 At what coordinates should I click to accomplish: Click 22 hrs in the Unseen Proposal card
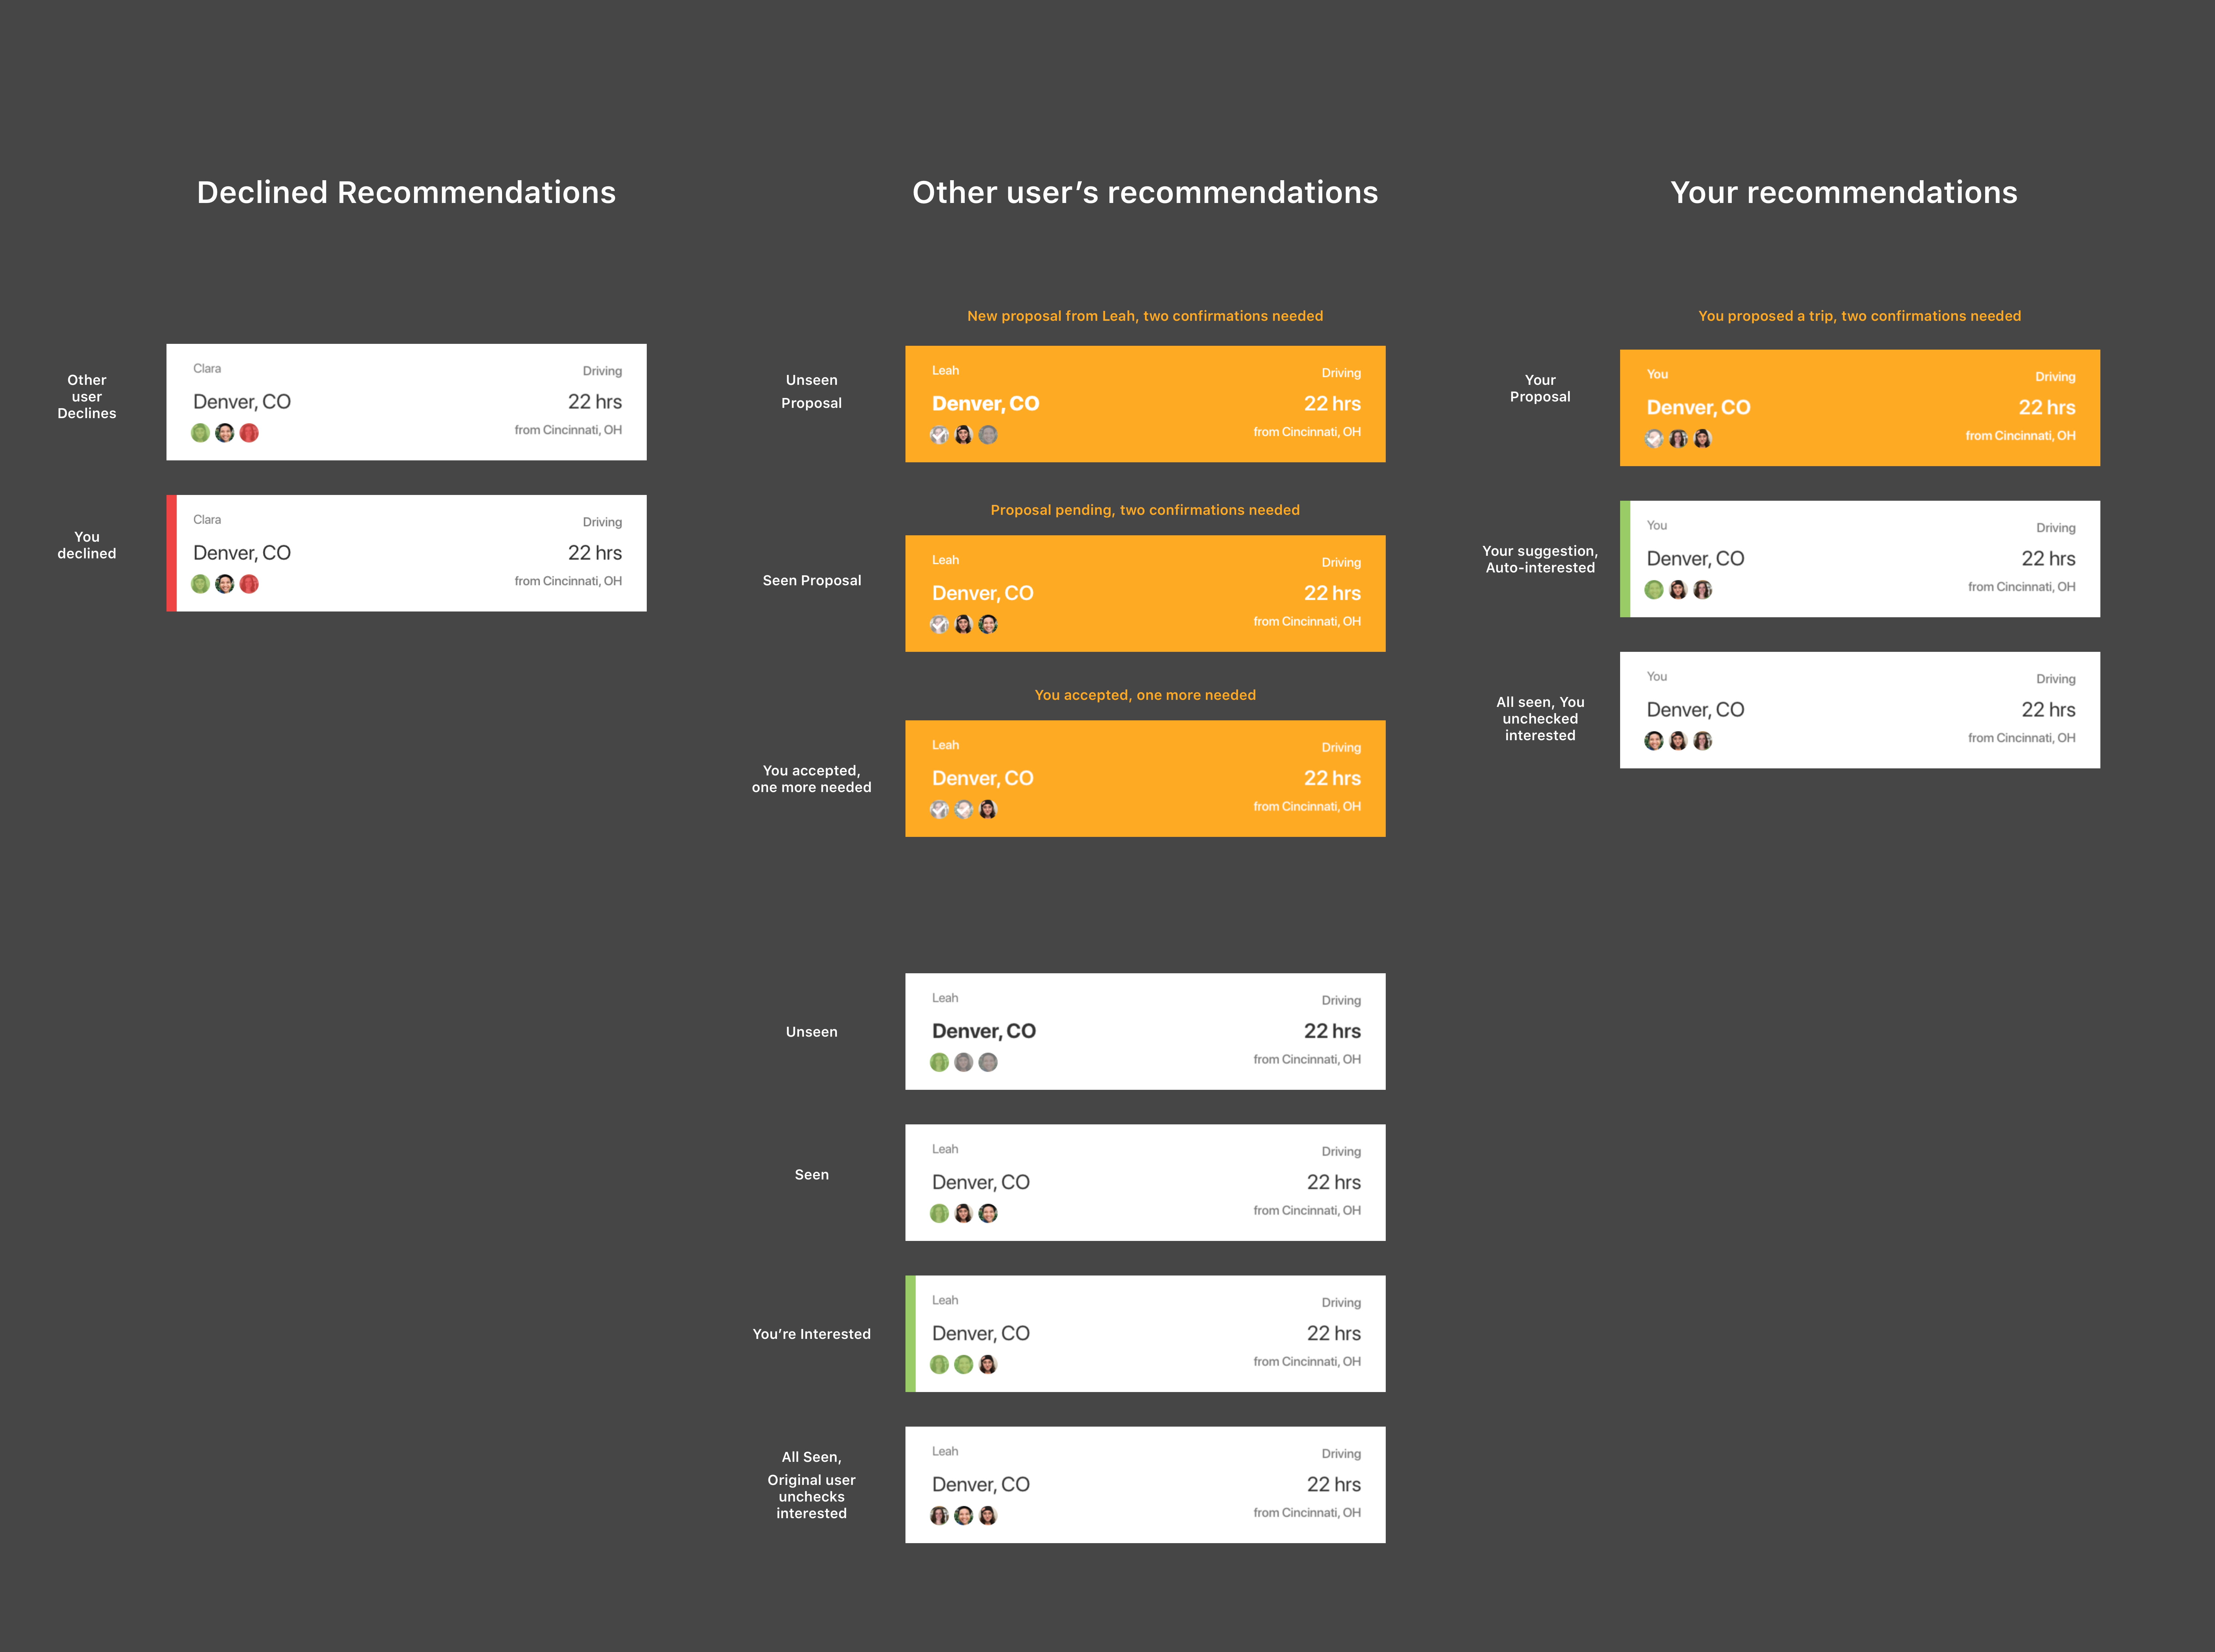(x=1332, y=404)
